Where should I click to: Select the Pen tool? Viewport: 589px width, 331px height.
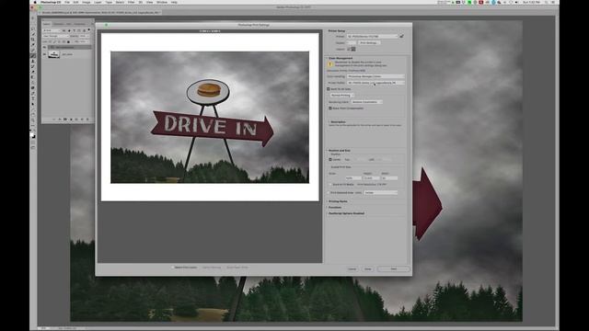tap(33, 93)
